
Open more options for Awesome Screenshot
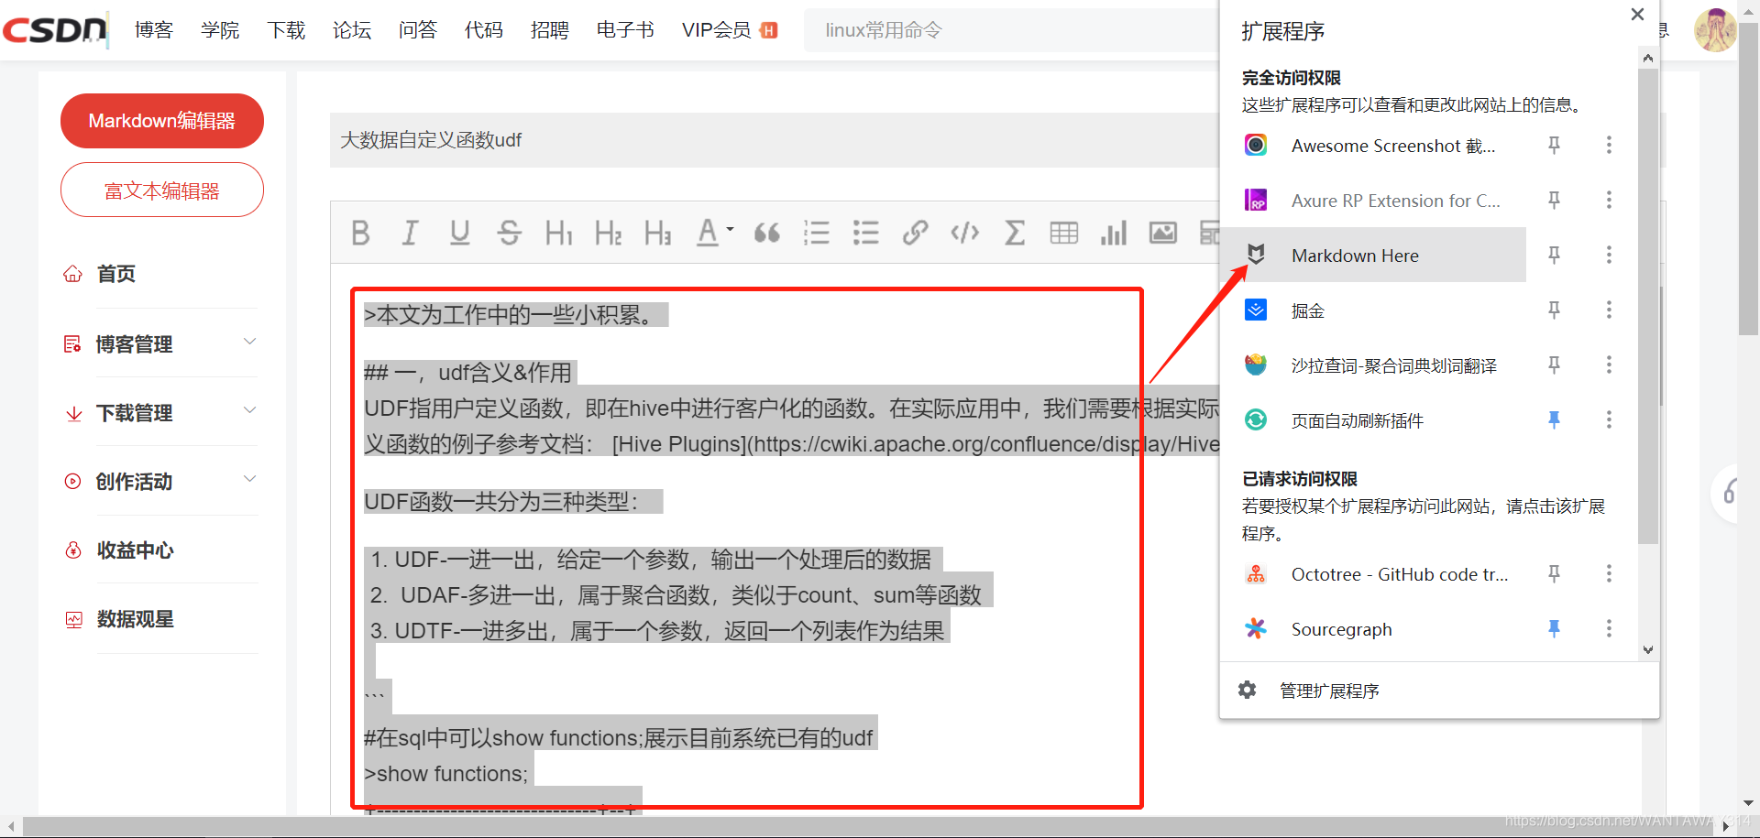(1609, 145)
